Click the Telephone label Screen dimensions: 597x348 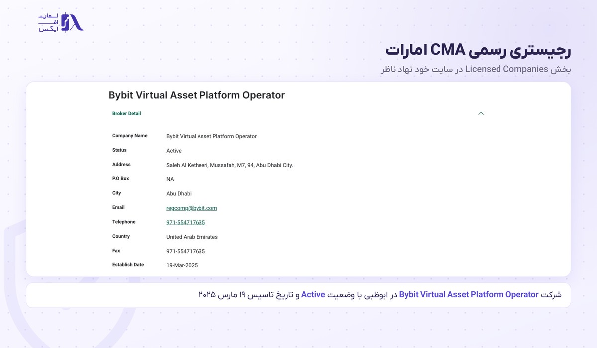click(x=124, y=222)
